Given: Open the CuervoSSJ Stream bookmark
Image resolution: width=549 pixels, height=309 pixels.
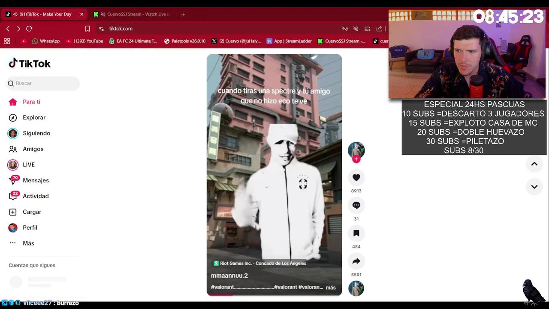Looking at the screenshot, I should (x=341, y=41).
